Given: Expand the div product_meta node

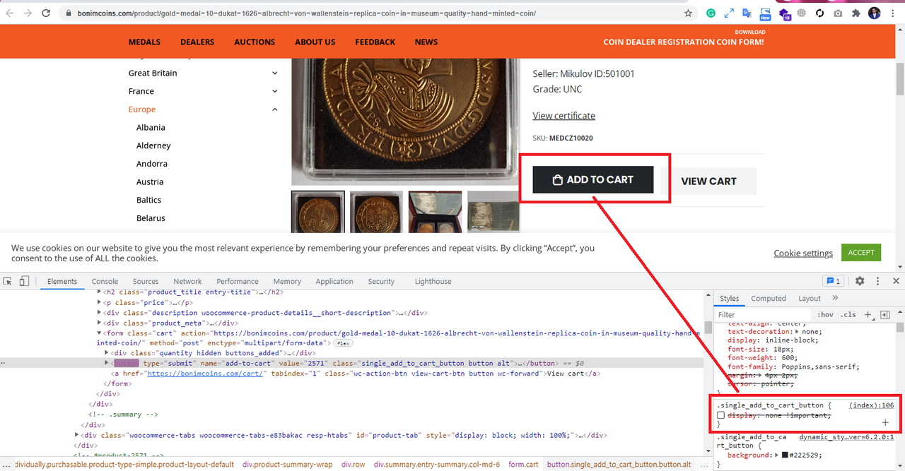Looking at the screenshot, I should pos(100,323).
